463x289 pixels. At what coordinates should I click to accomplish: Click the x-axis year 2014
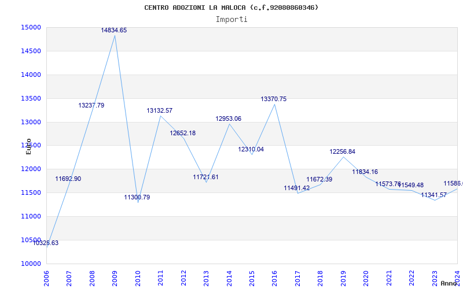click(229, 278)
